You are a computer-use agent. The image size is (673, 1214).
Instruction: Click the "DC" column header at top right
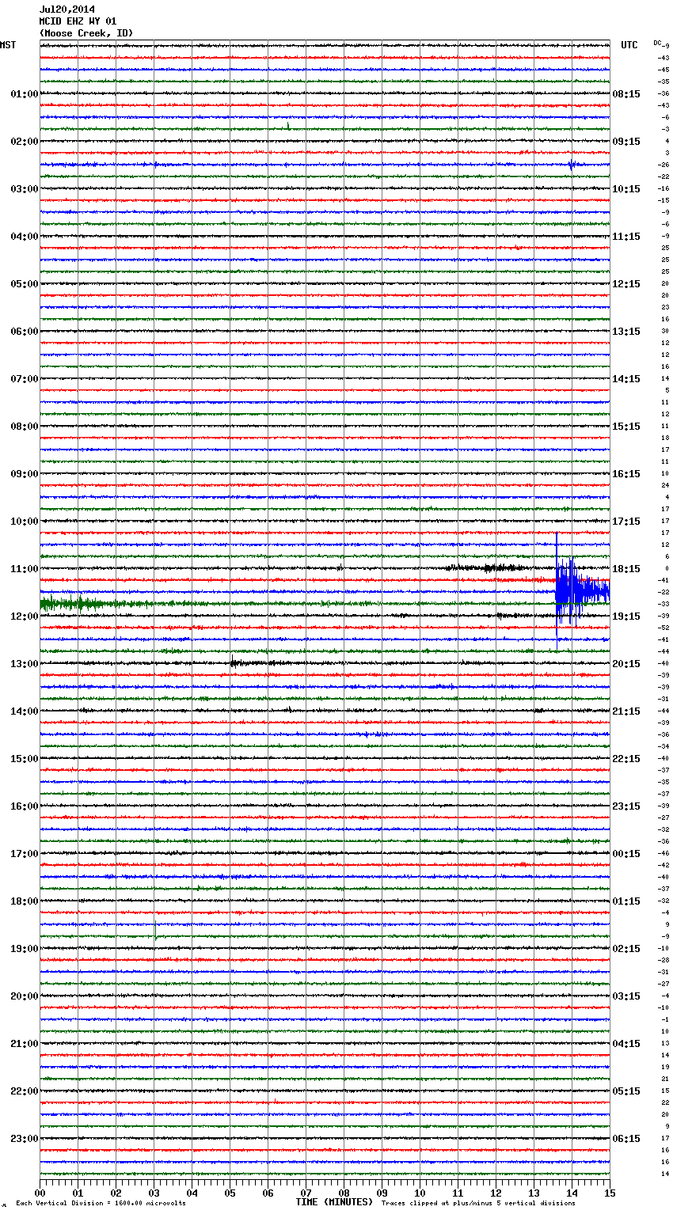(657, 43)
